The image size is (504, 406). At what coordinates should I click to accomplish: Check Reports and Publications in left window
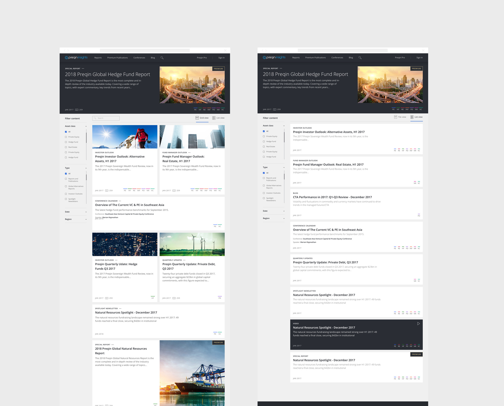[66, 179]
